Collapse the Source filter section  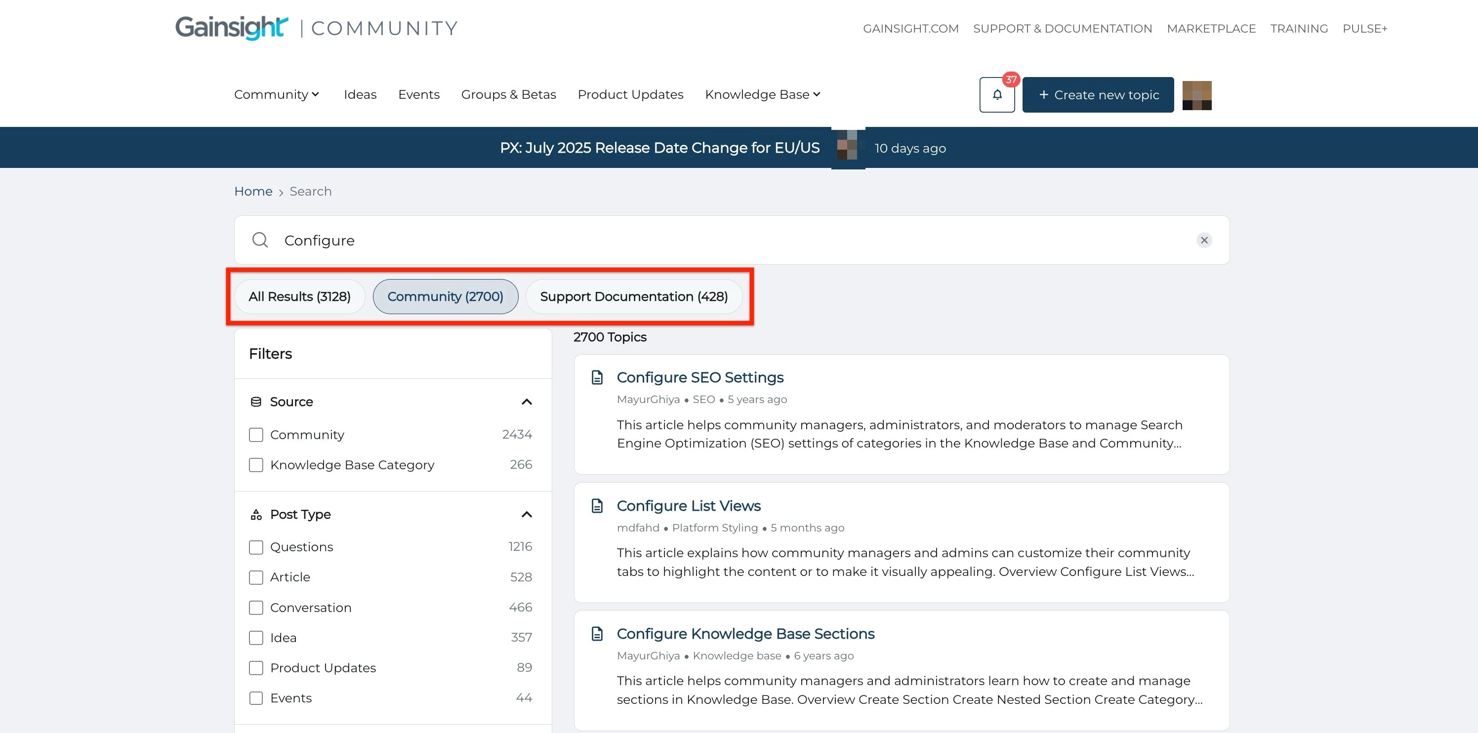tap(526, 402)
